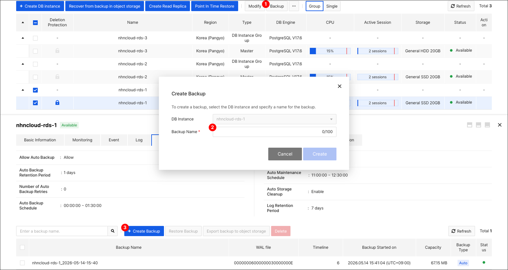508x270 pixels.
Task: Check the nhncloud-rds-3 Master instance checkbox
Action: point(35,51)
